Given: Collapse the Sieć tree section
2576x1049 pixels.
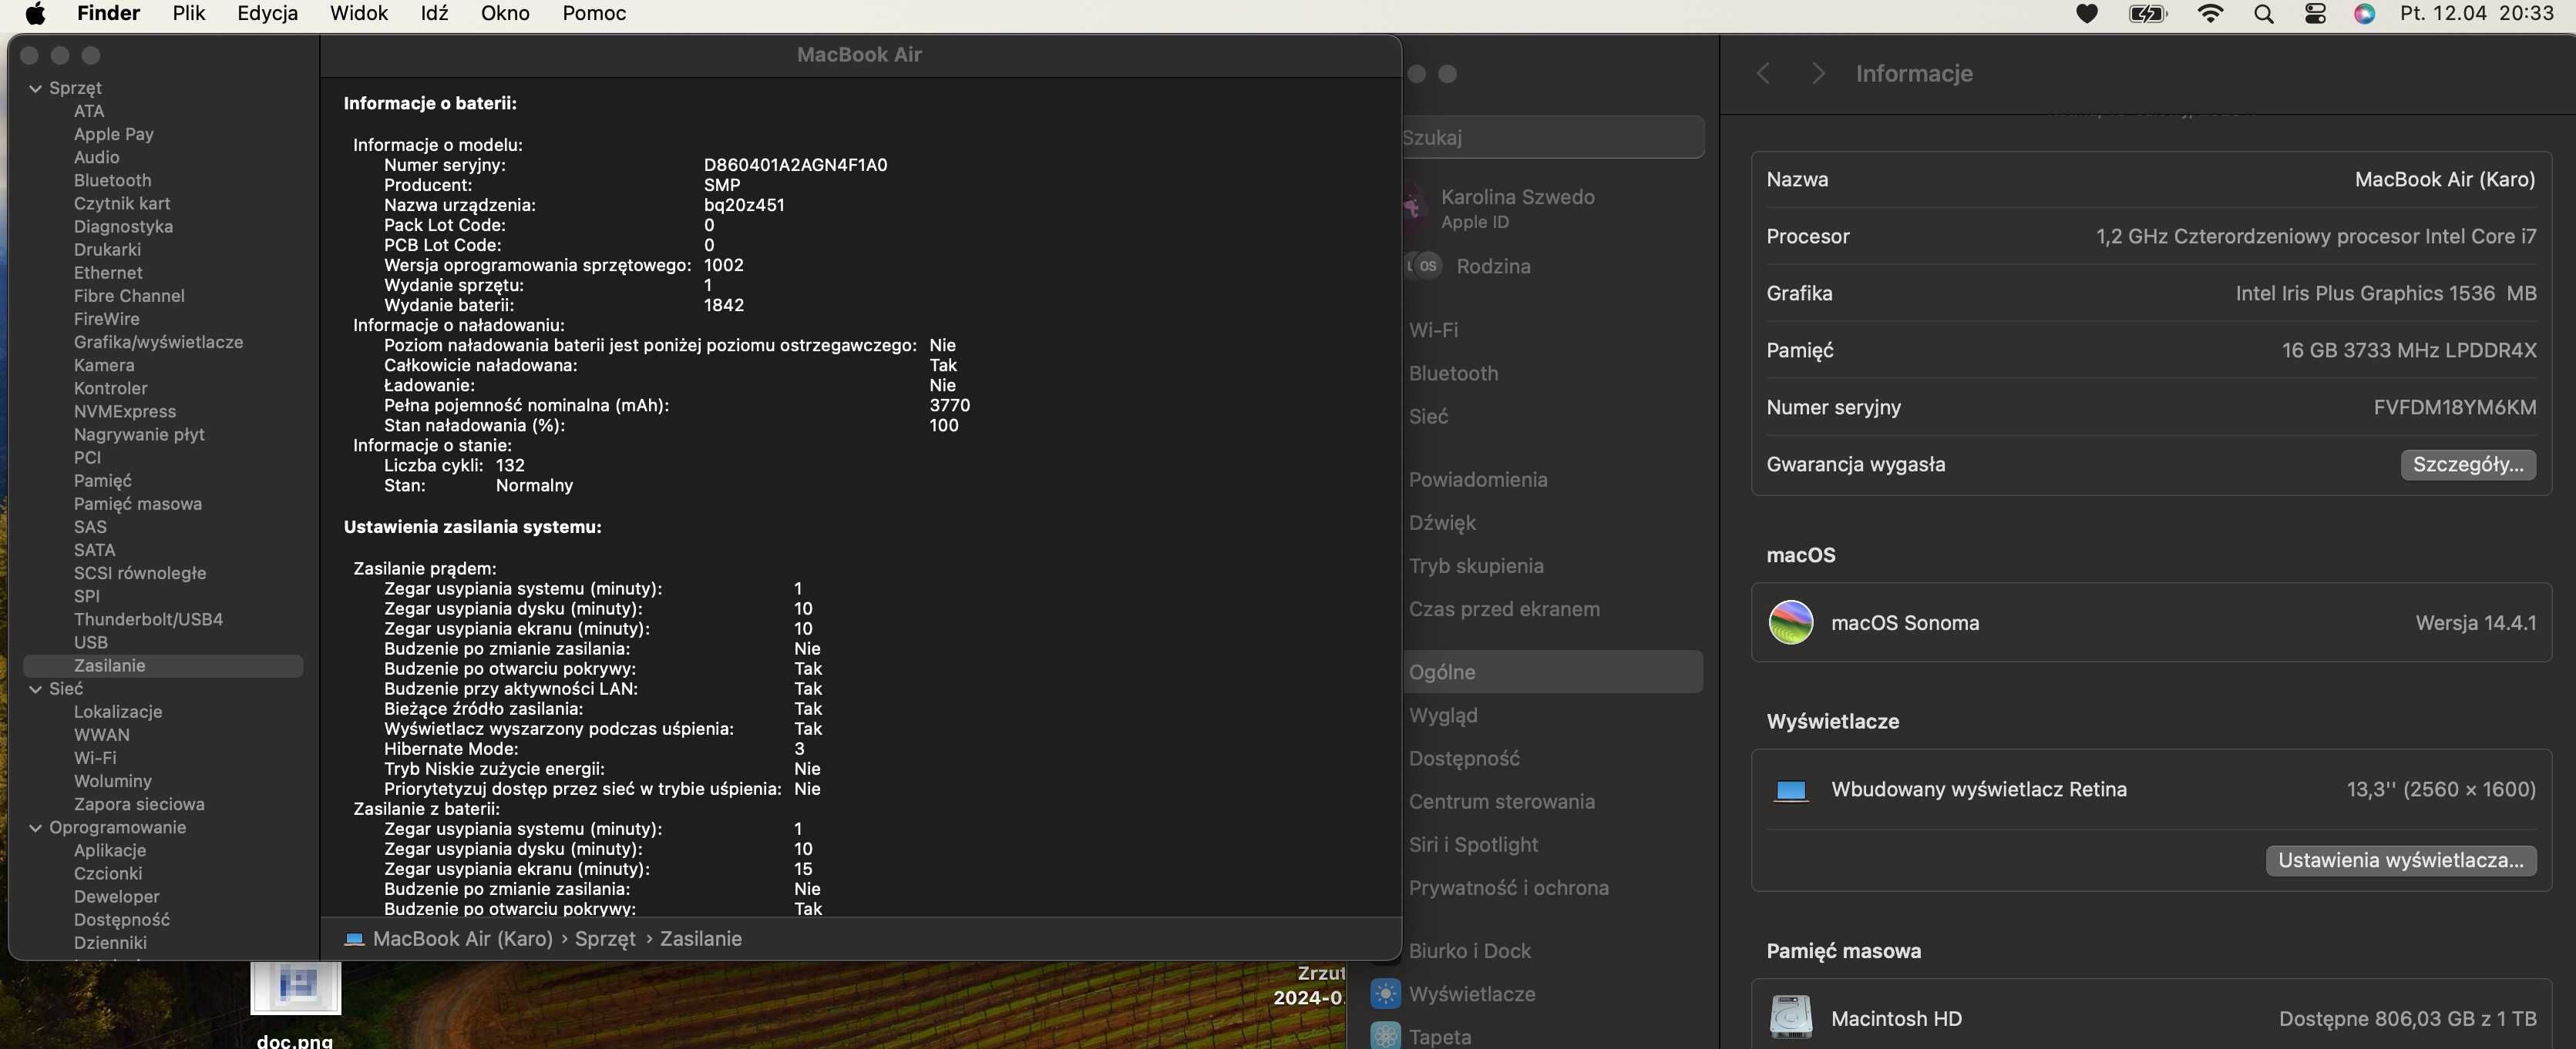Looking at the screenshot, I should (x=36, y=689).
